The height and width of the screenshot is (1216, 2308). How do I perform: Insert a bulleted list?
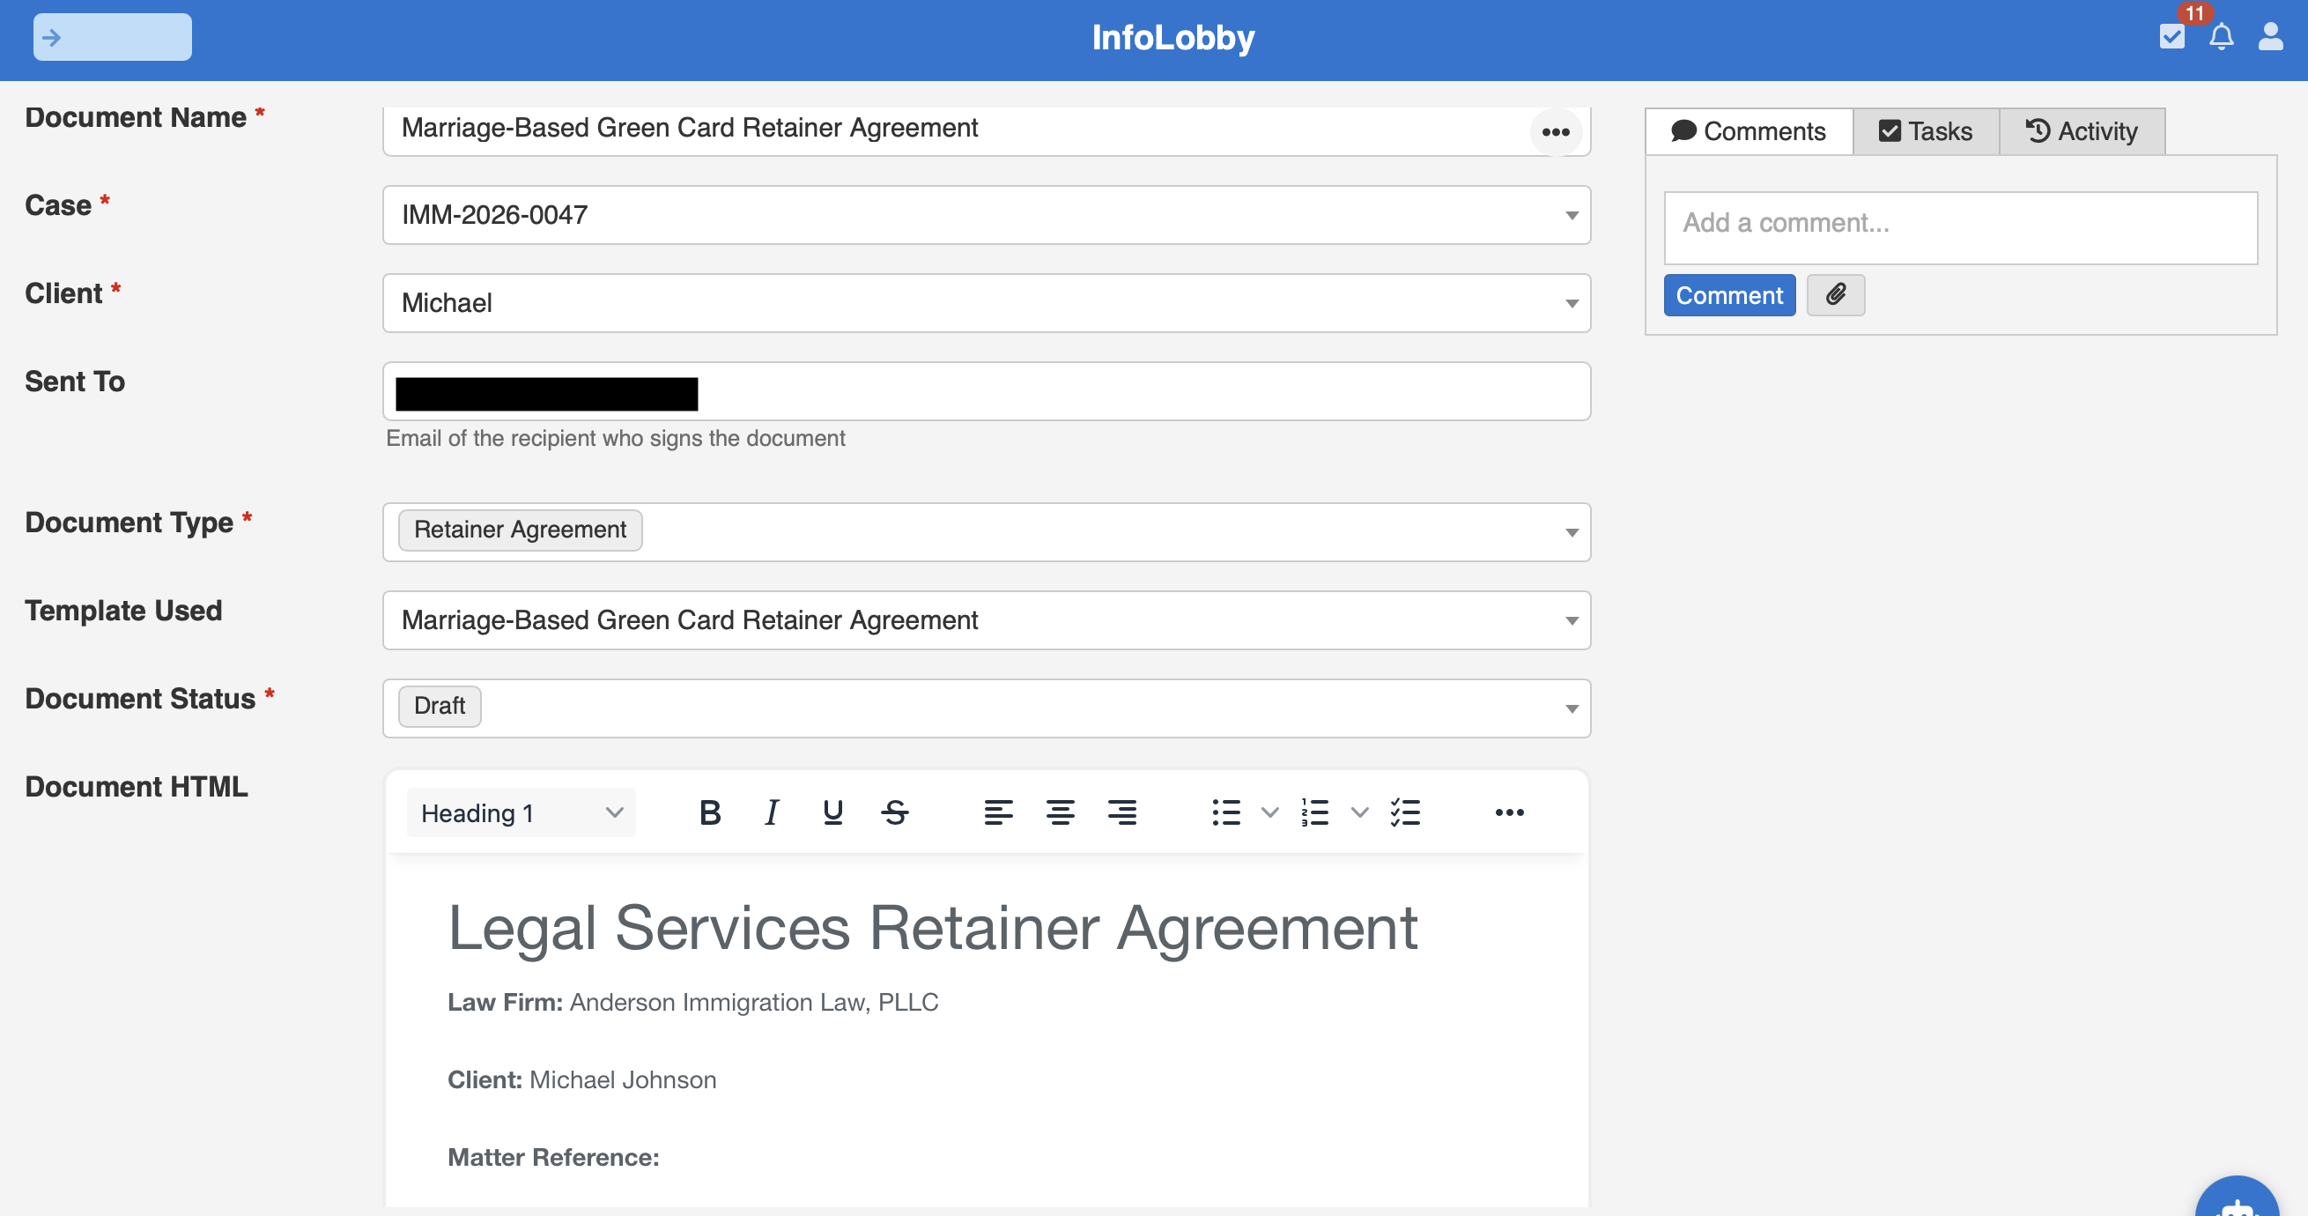tap(1225, 812)
